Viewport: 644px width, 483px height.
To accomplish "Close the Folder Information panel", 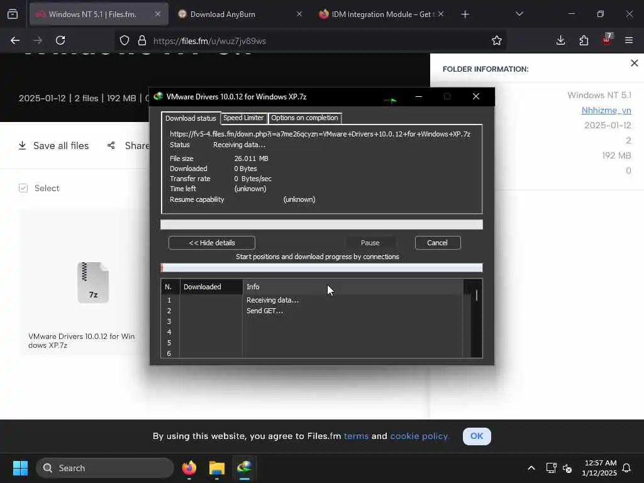I will click(x=634, y=63).
